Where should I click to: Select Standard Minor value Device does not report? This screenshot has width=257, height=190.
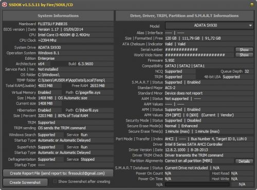(183, 93)
